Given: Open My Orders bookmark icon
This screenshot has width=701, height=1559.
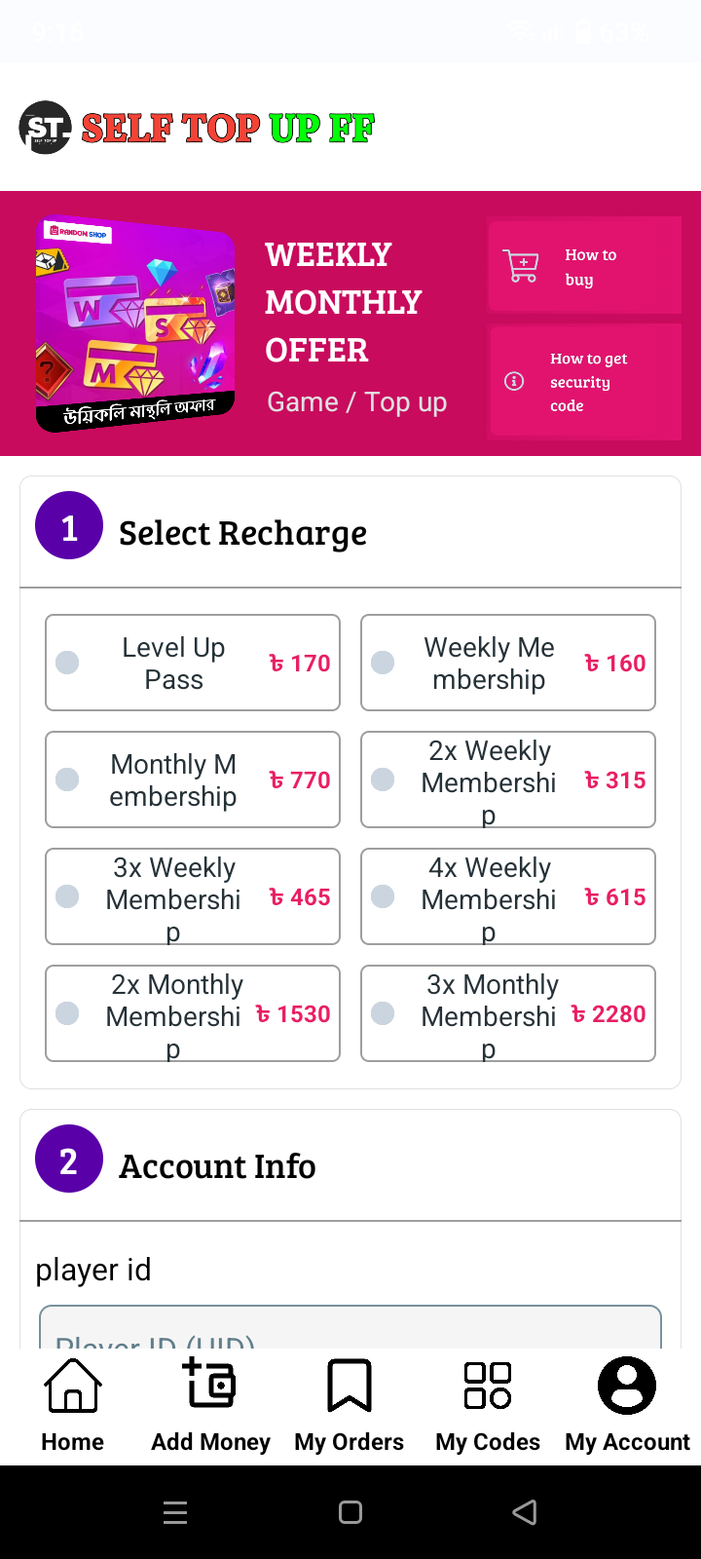Looking at the screenshot, I should click(350, 1386).
